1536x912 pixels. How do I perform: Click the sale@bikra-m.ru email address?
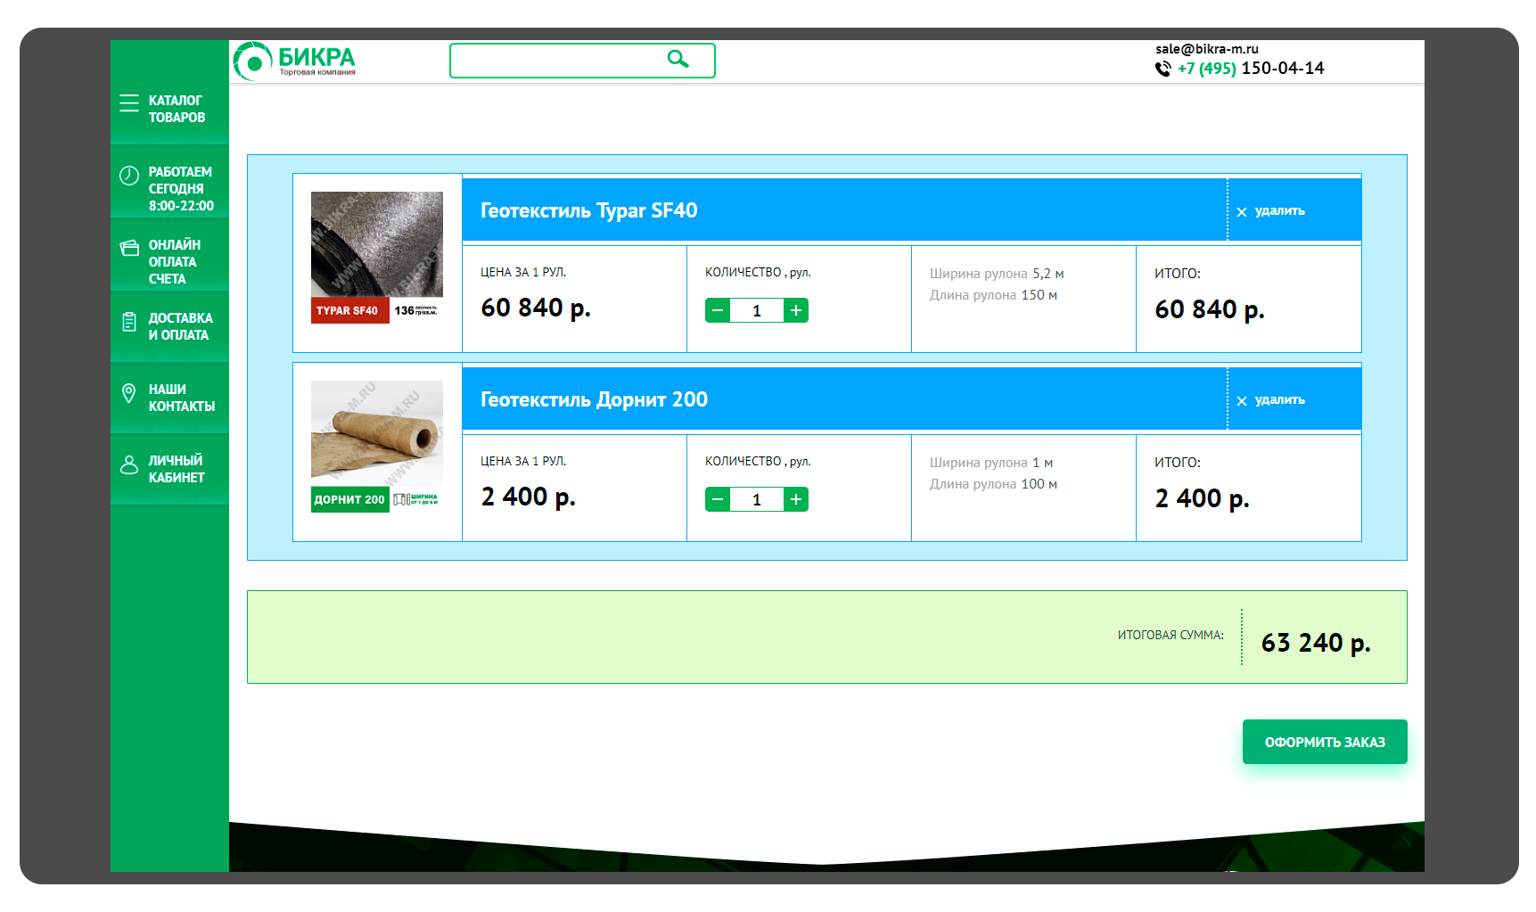1207,49
